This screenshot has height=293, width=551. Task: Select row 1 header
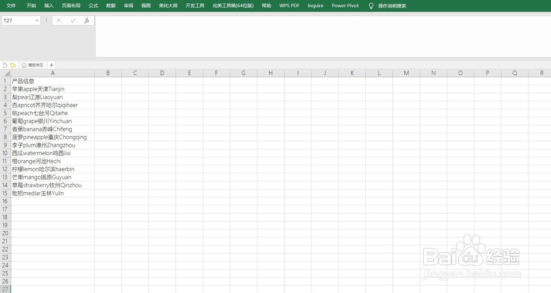pos(6,81)
